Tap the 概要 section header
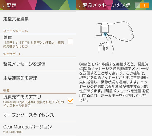 click(x=6, y=90)
